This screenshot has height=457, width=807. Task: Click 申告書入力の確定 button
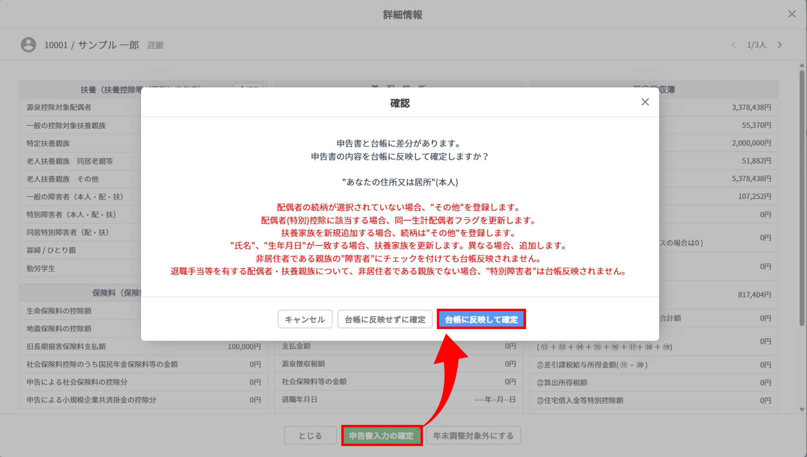tap(382, 435)
